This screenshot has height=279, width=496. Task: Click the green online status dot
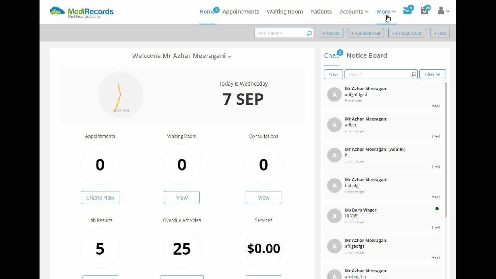click(437, 208)
